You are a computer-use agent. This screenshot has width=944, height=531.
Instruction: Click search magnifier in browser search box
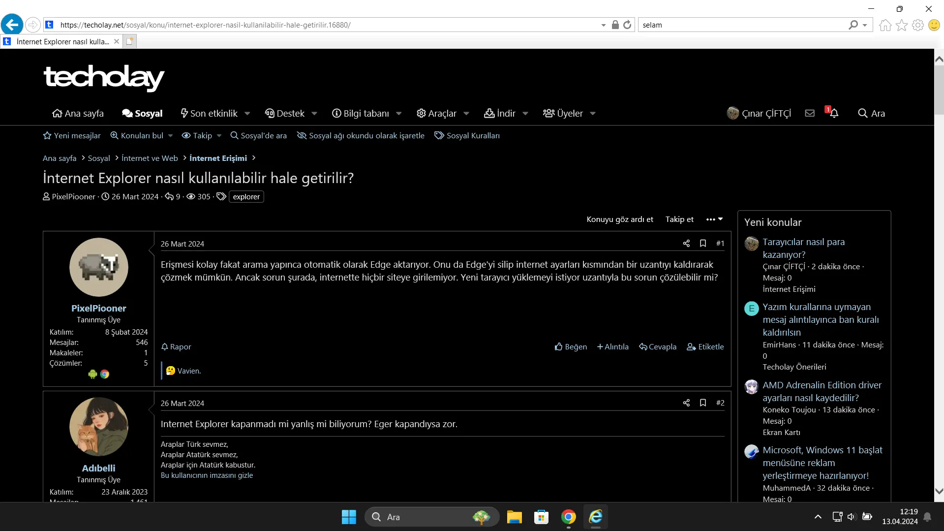click(x=853, y=25)
